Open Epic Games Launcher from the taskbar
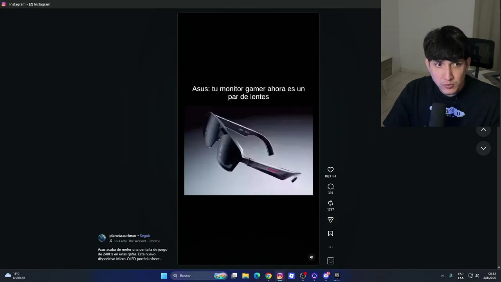The image size is (501, 282). (337, 276)
